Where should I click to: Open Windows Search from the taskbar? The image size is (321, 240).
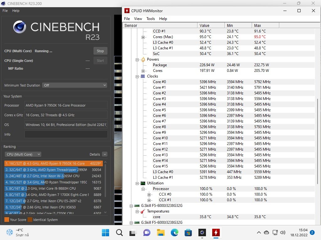click(119, 232)
